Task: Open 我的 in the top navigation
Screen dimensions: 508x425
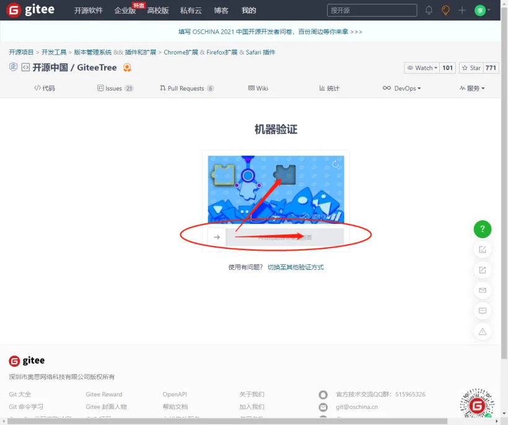Action: (x=249, y=11)
